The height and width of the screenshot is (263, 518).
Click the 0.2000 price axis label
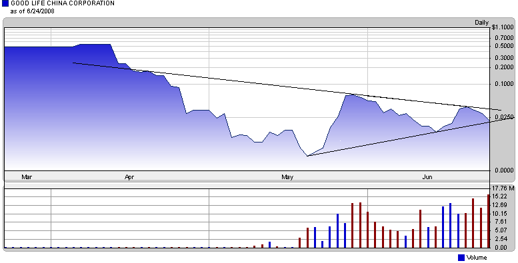pyautogui.click(x=505, y=67)
